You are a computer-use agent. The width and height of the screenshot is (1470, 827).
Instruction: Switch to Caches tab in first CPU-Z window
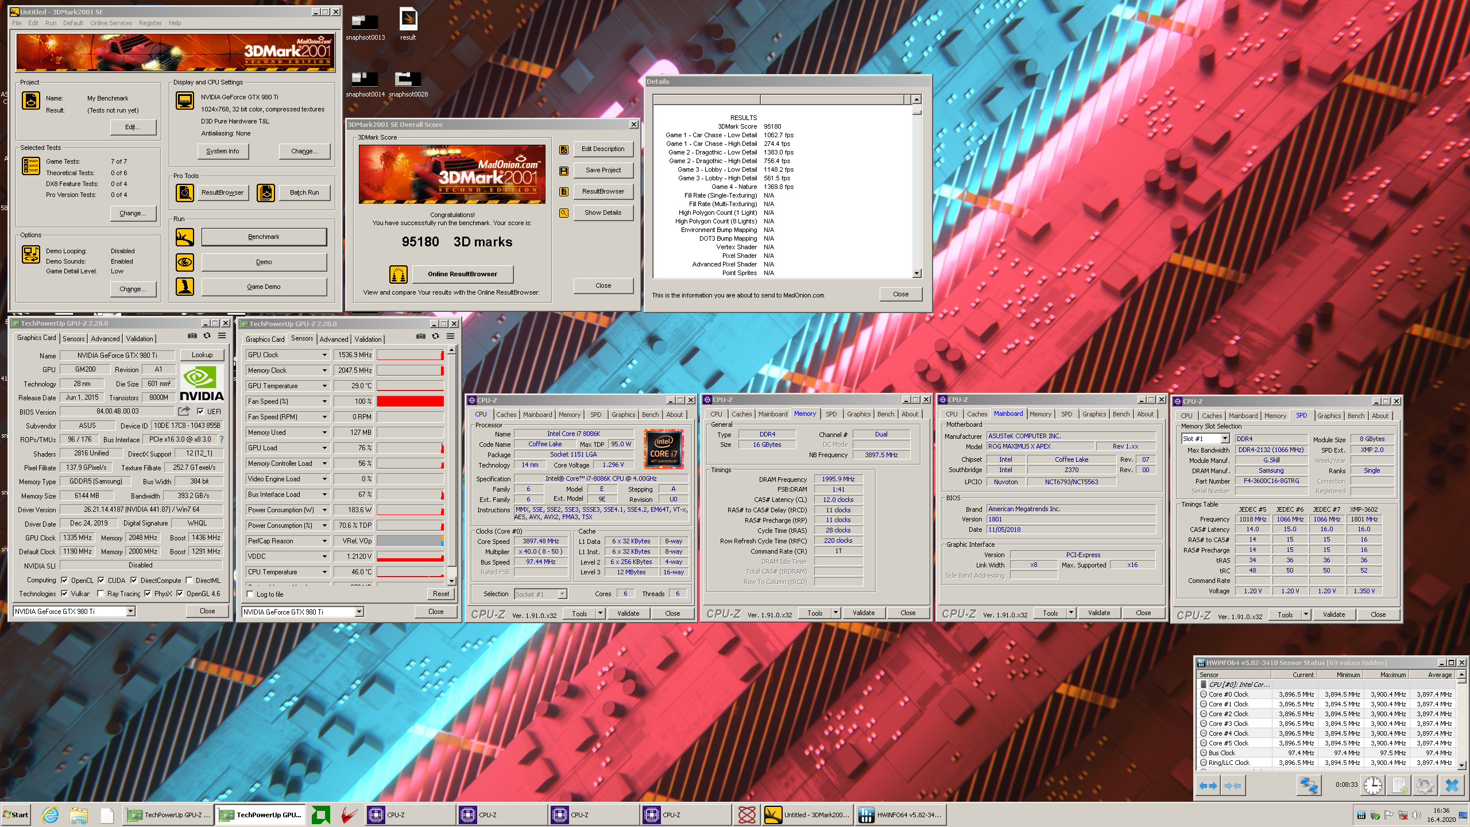click(x=506, y=415)
